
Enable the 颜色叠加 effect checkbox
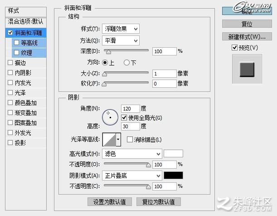[10, 102]
